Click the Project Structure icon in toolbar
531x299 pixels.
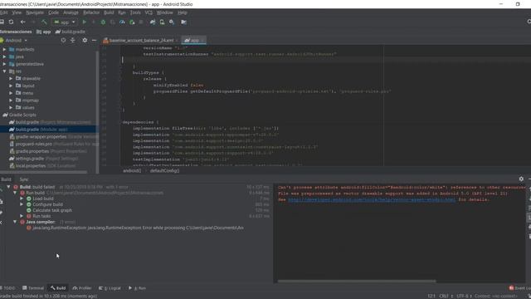pyautogui.click(x=183, y=22)
